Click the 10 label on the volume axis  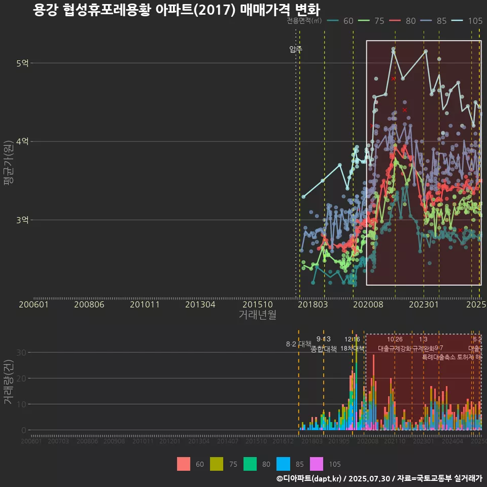[x=21, y=404]
